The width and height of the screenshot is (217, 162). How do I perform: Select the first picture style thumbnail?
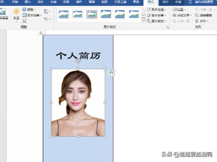click(x=64, y=14)
